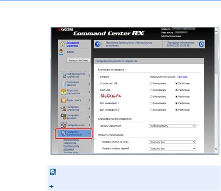Expand chevron next to Информация об устройстве
The image size is (221, 191).
[x=89, y=75]
